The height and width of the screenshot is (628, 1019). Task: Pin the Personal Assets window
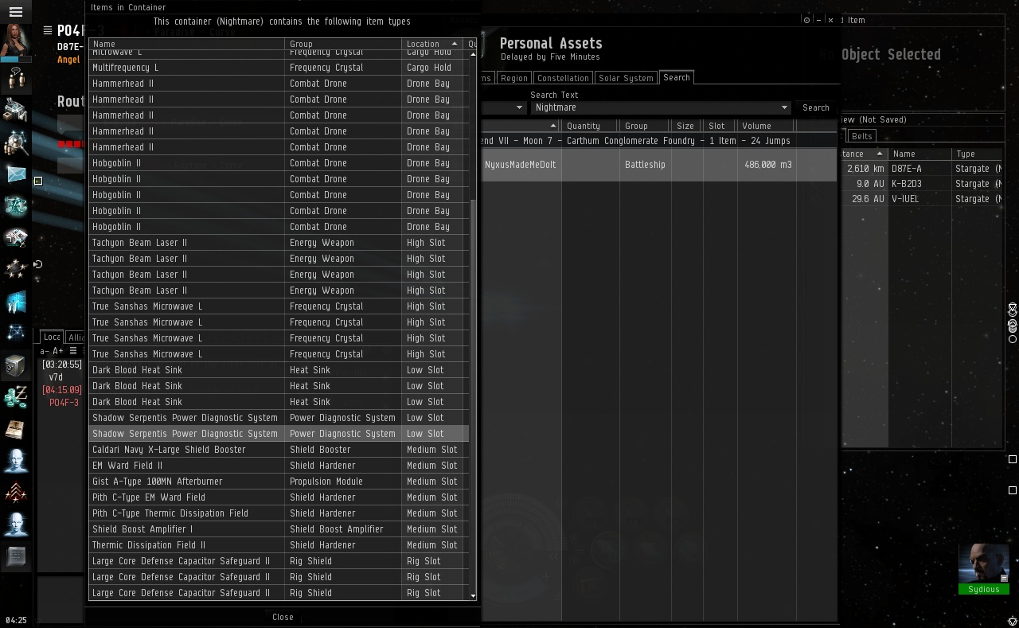click(x=806, y=20)
